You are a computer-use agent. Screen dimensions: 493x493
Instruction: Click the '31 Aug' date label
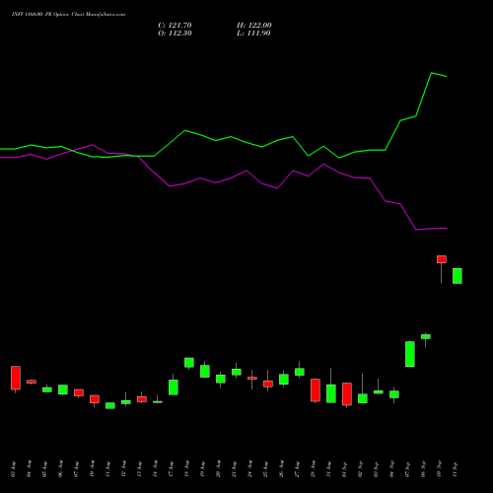click(329, 469)
